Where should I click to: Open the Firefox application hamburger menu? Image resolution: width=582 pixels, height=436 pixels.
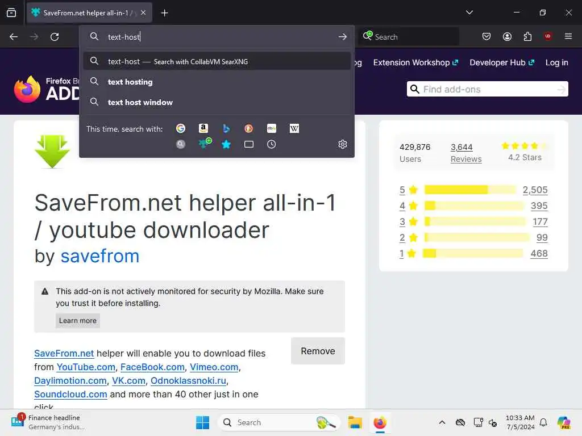point(568,36)
